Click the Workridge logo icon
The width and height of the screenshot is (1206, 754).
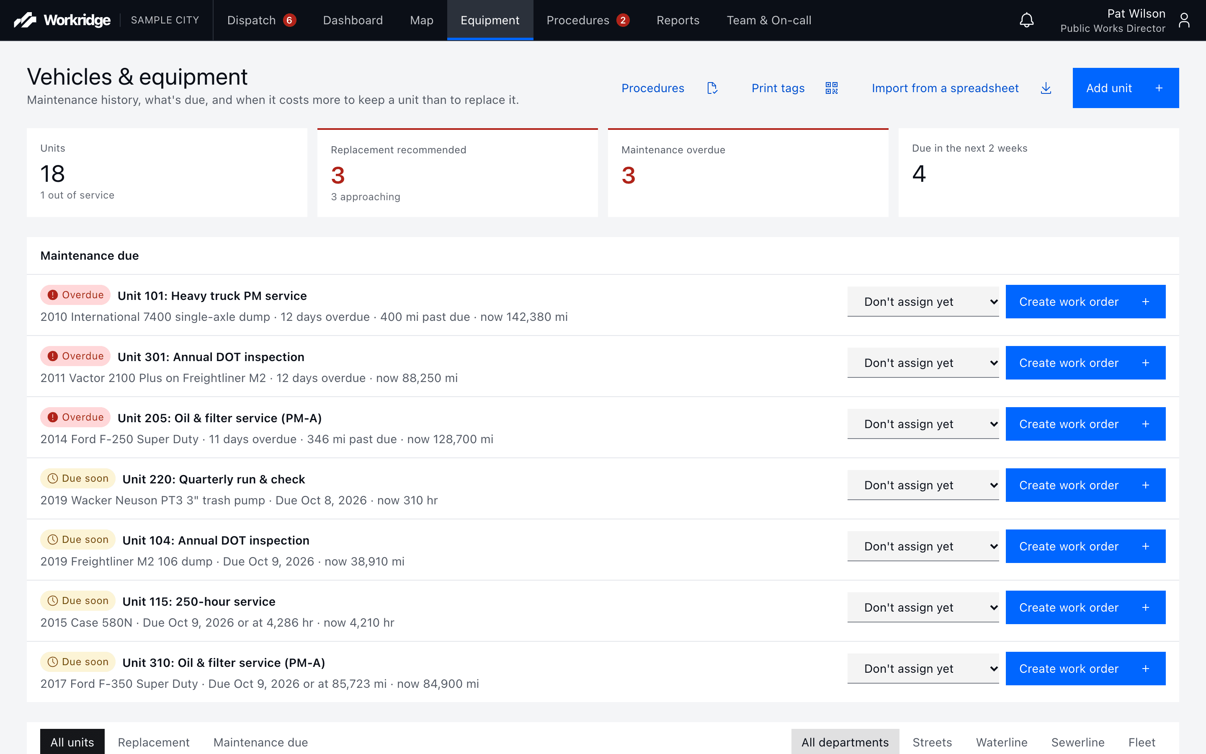point(25,20)
